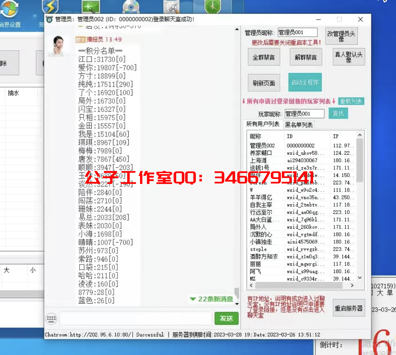Select user row 羊羊得亿
Screen dimensions: 396x355
(301, 197)
